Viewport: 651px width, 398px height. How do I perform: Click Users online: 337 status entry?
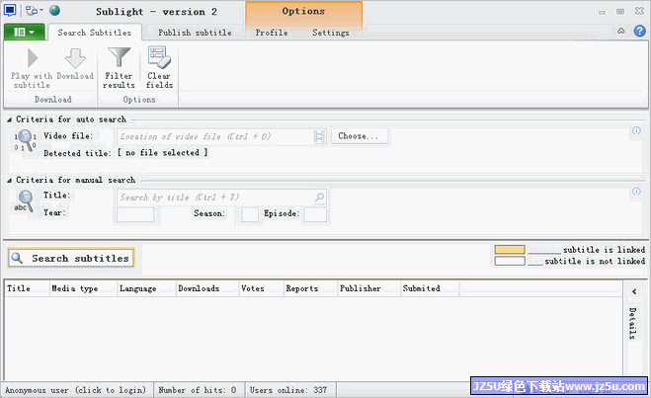coord(288,390)
